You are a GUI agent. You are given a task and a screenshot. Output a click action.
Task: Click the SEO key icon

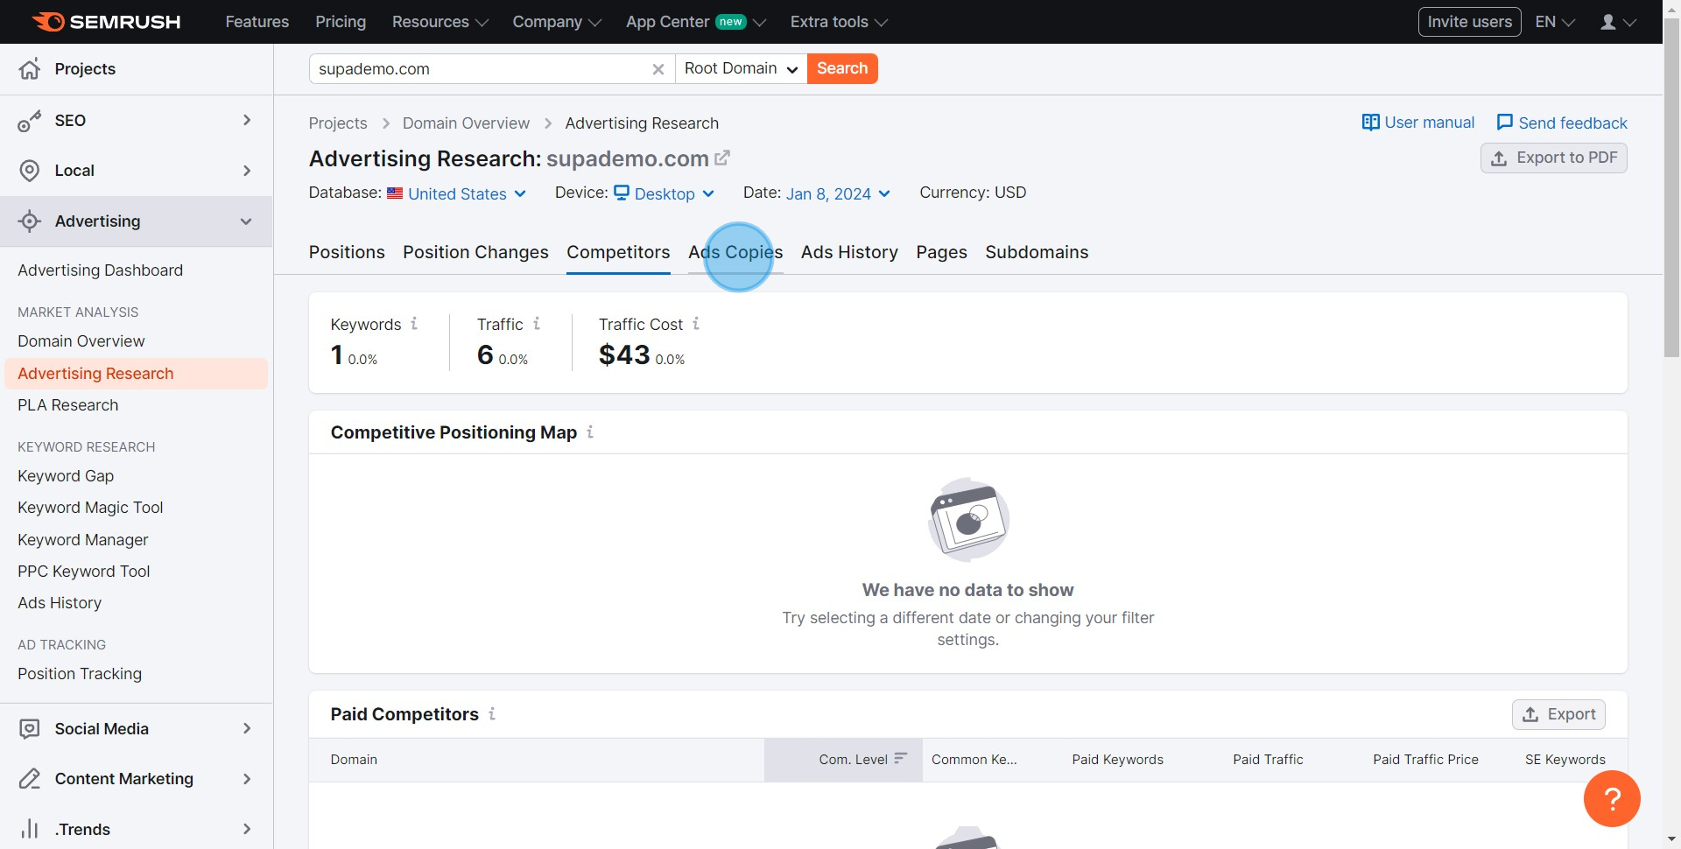[x=30, y=121]
